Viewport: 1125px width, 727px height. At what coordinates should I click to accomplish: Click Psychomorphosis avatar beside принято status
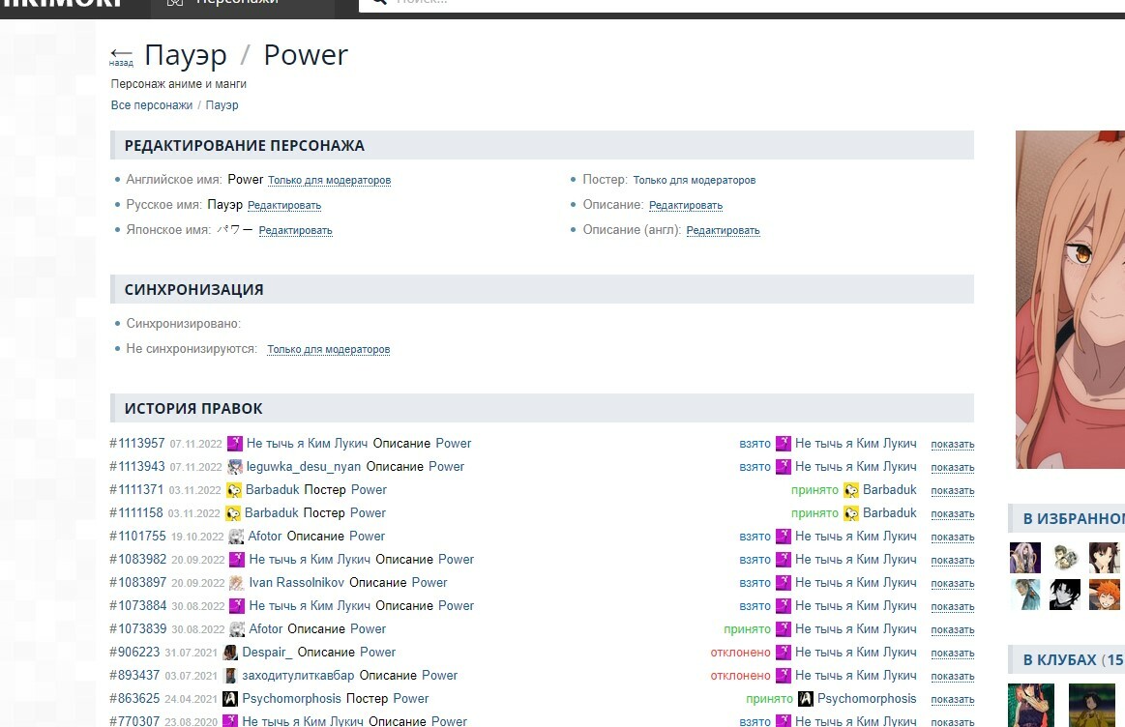[x=805, y=699]
